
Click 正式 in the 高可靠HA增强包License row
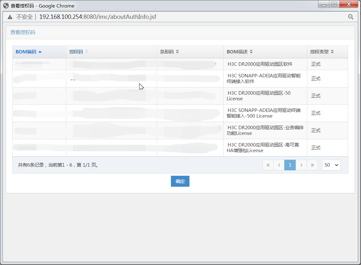(x=316, y=148)
